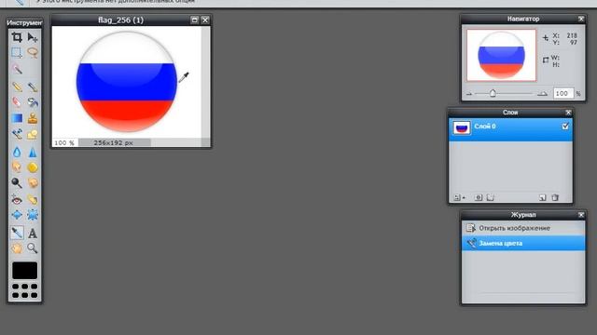Click the document's 100 % zoom field
597x335 pixels.
tap(64, 142)
